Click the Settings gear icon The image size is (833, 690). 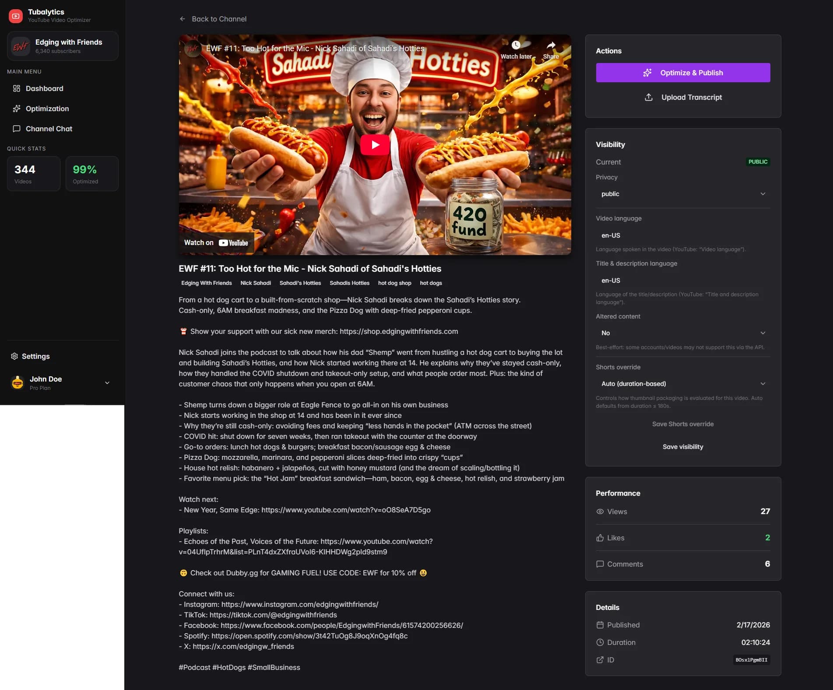[14, 356]
